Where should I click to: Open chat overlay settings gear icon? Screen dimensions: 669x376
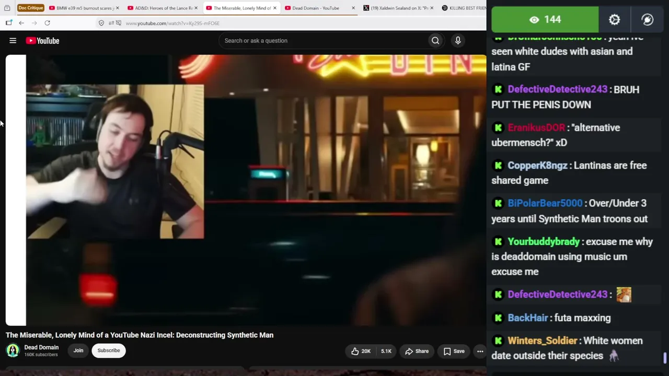(614, 20)
